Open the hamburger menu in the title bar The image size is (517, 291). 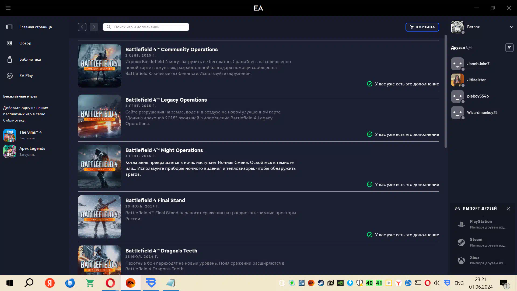[8, 8]
